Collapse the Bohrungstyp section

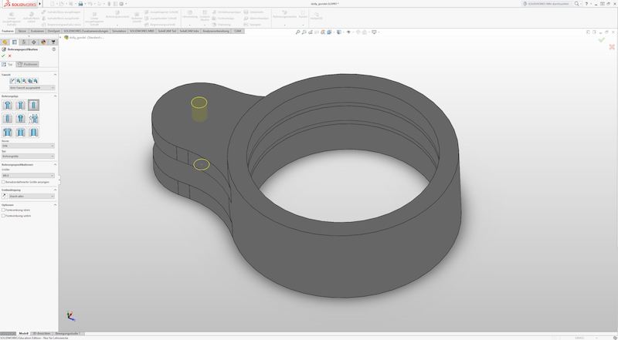[x=55, y=96]
